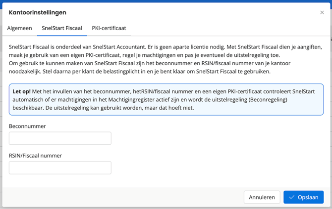The width and height of the screenshot is (332, 209).
Task: Click the Kantoorinstellingen dialog title
Action: pos(38,12)
